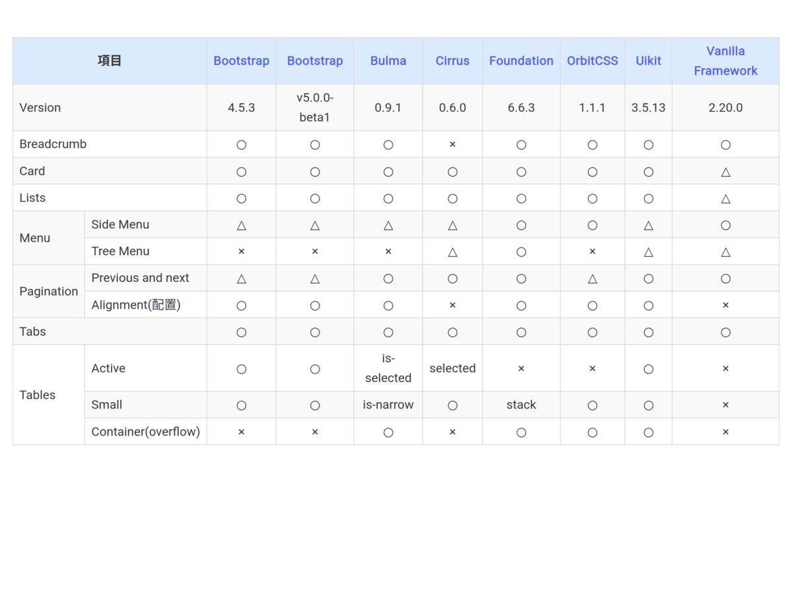Click the Menu group label
Viewport: 792px width, 594px height.
35,238
